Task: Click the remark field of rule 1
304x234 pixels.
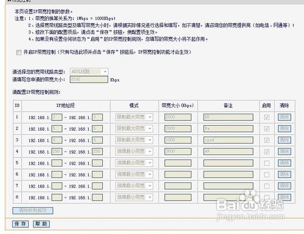Action: [228, 117]
